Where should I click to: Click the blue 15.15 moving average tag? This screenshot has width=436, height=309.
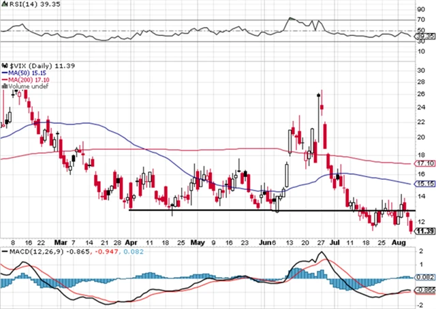425,184
